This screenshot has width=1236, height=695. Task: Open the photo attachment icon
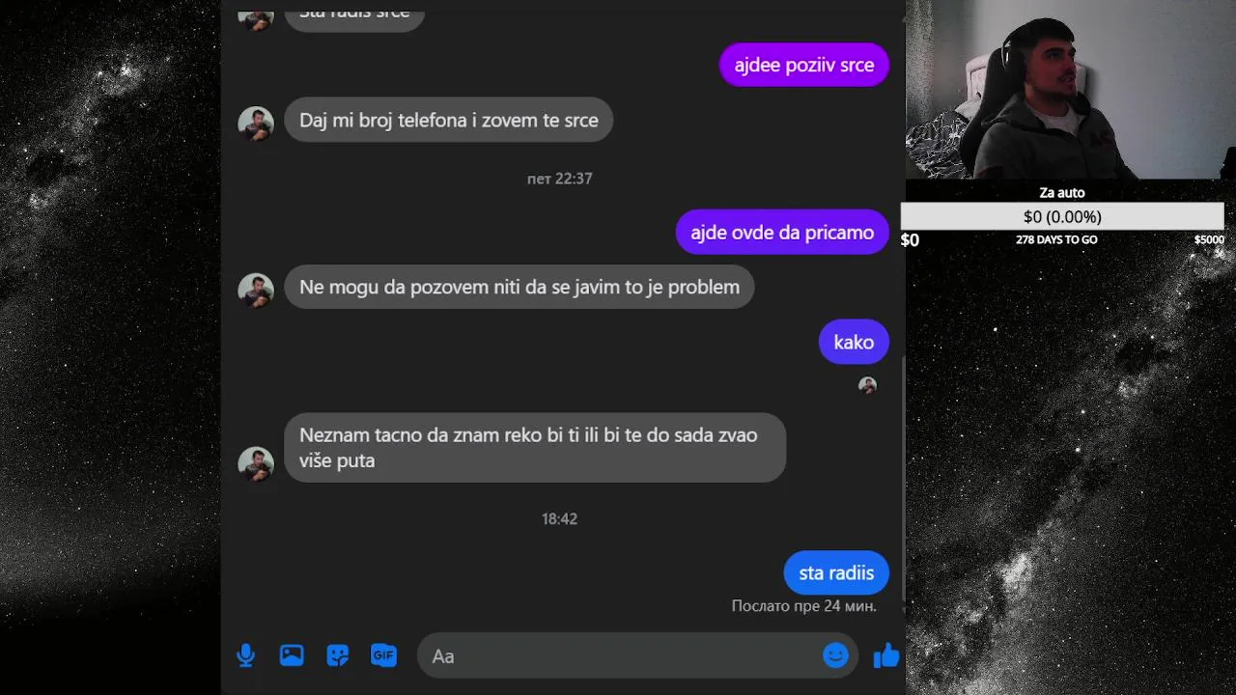292,655
